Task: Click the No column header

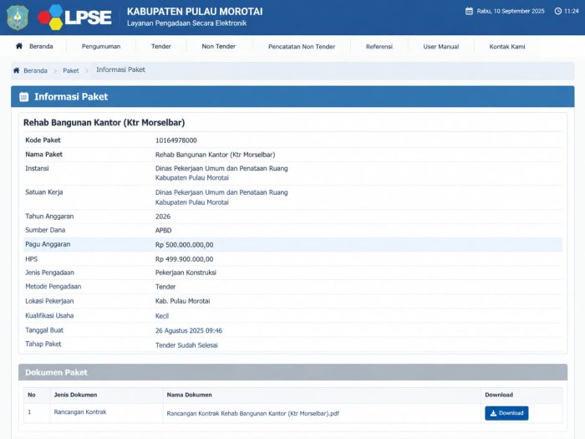Action: click(x=32, y=395)
